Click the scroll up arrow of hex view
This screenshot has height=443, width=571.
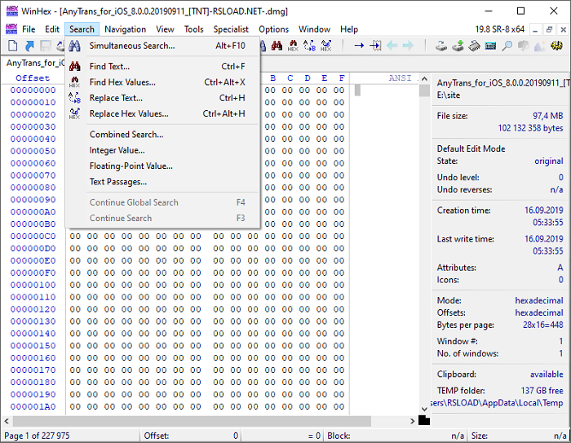(424, 78)
